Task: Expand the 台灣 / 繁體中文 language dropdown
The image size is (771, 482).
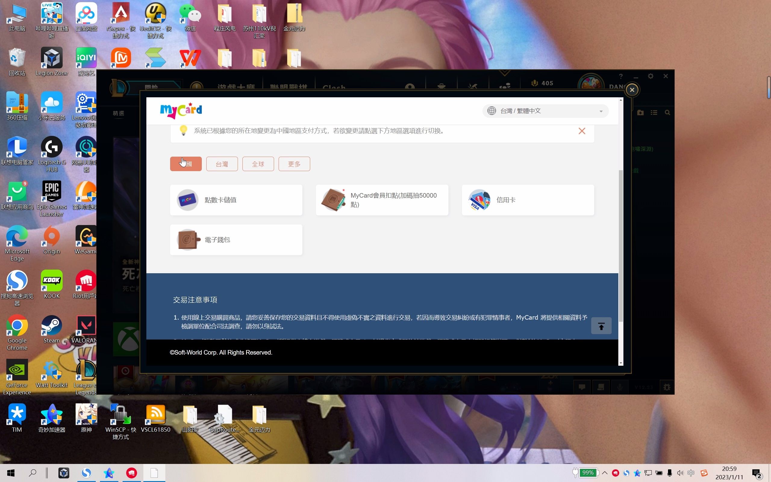Action: pyautogui.click(x=545, y=111)
